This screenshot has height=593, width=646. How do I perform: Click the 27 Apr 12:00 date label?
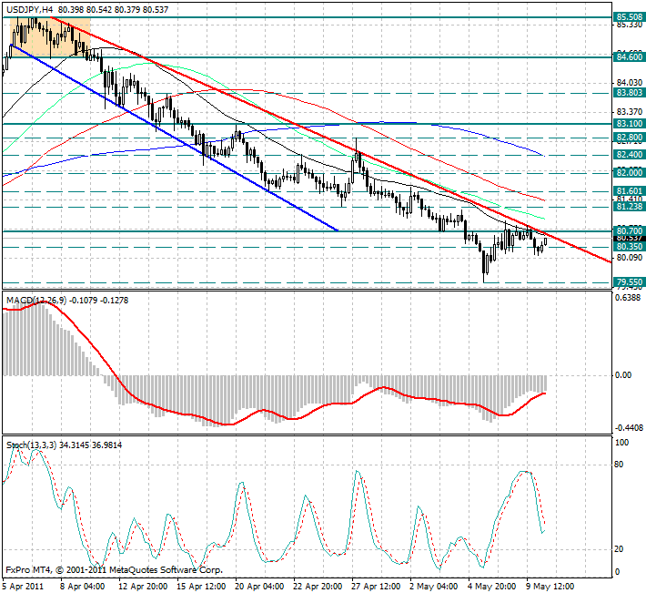click(x=376, y=586)
